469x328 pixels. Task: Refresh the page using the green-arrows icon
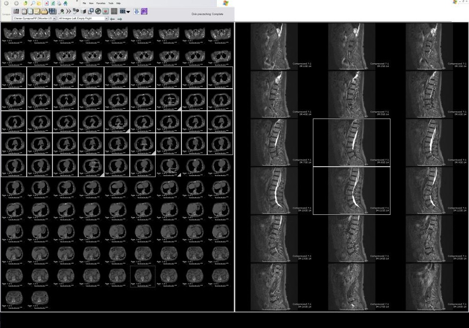pyautogui.click(x=53, y=3)
